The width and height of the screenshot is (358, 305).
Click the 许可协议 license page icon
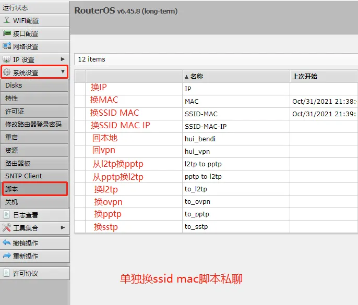7,273
